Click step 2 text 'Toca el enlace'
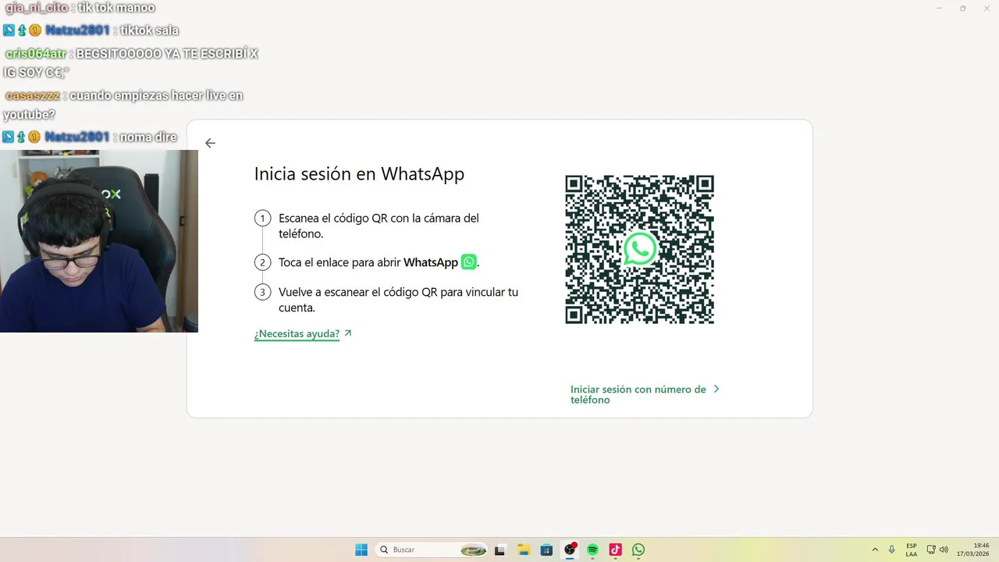The image size is (999, 562). [x=379, y=262]
